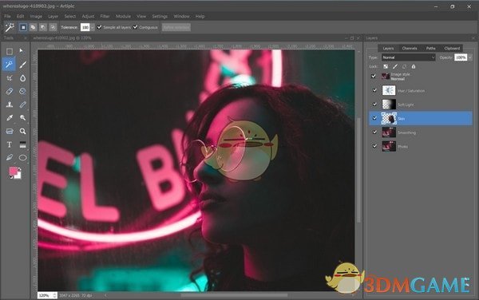479x300 pixels.
Task: Click the Refine selection button
Action: (176, 27)
